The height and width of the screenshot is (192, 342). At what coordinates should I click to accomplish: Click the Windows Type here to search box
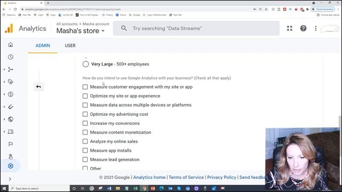39,188
